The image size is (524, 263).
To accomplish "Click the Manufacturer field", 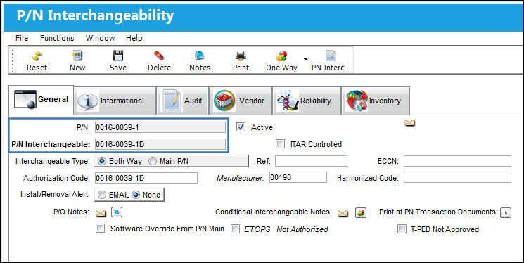I will (298, 177).
